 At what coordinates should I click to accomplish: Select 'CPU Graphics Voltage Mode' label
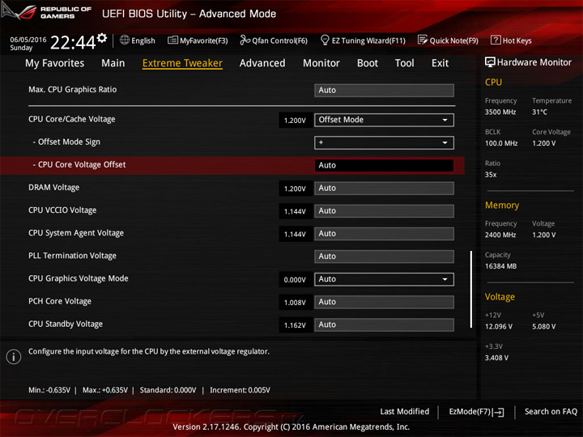coord(79,278)
